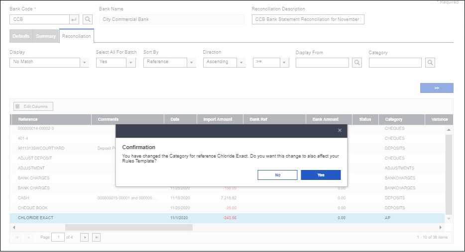Image resolution: width=465 pixels, height=252 pixels.
Task: Close the Confirmation dialog with X
Action: click(340, 130)
